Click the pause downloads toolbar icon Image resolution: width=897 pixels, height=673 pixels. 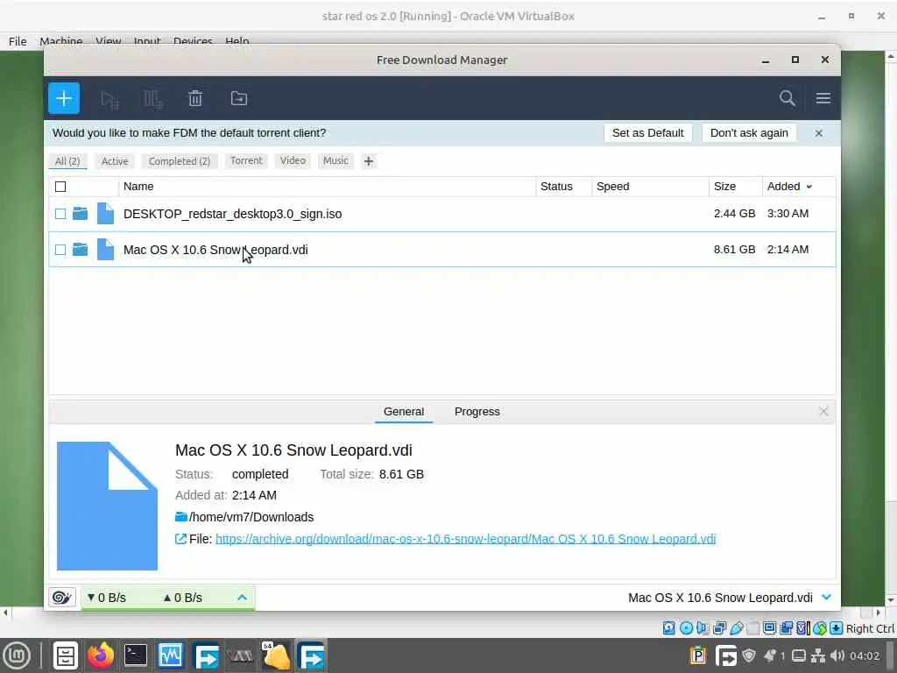pos(152,99)
